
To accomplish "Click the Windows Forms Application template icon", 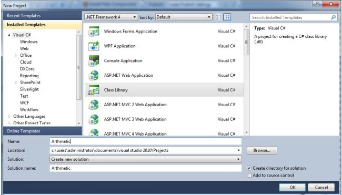I will (x=94, y=32).
